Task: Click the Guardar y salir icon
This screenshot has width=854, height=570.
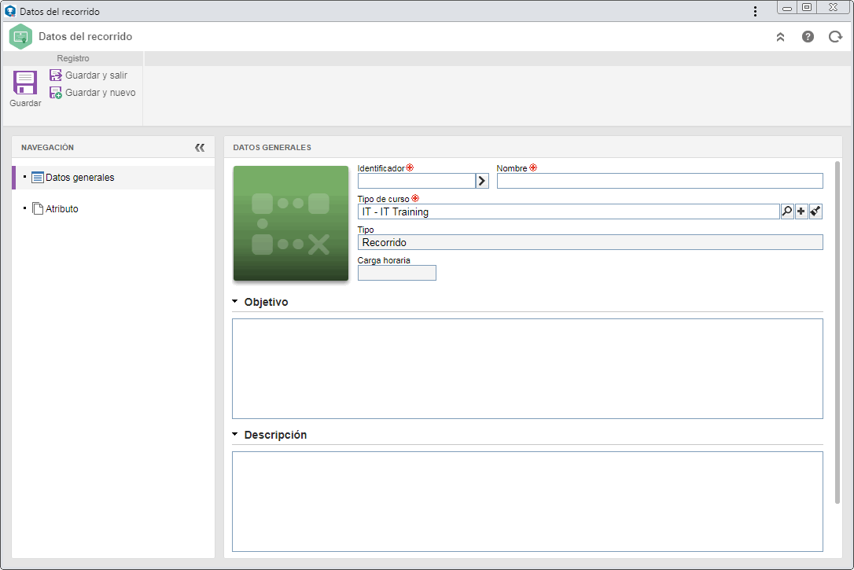Action: 56,75
